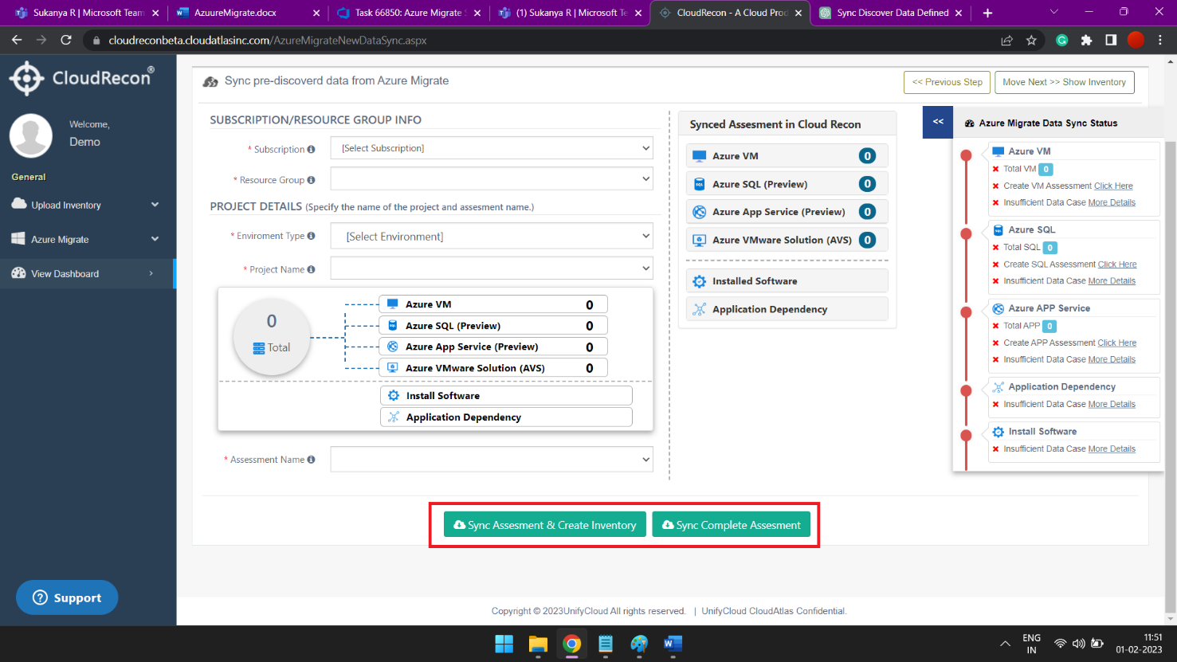Click Sync Assesment & Create Inventory button
This screenshot has height=662, width=1177.
pyautogui.click(x=545, y=525)
